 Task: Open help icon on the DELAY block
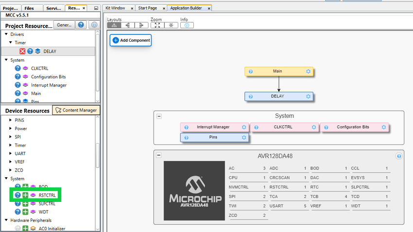tap(251, 96)
